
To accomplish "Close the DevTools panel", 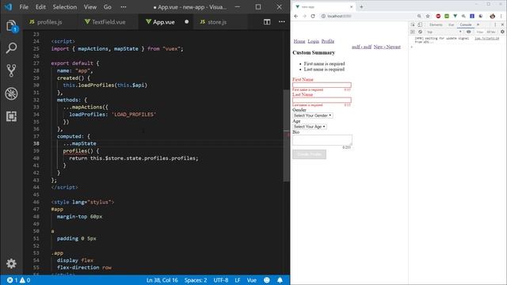I will pyautogui.click(x=502, y=25).
